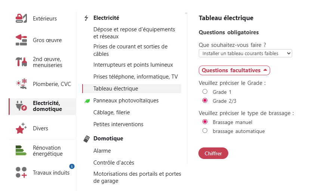Viewport: 334px width, 191px height.
Task: Click the Divers stars icon
Action: tap(21, 128)
